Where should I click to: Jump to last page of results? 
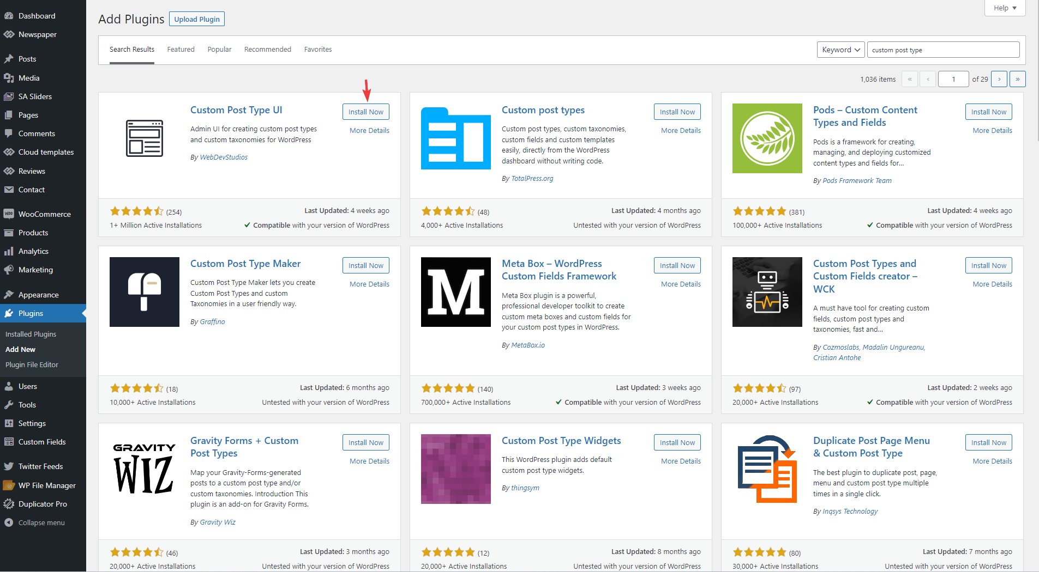pyautogui.click(x=1018, y=79)
